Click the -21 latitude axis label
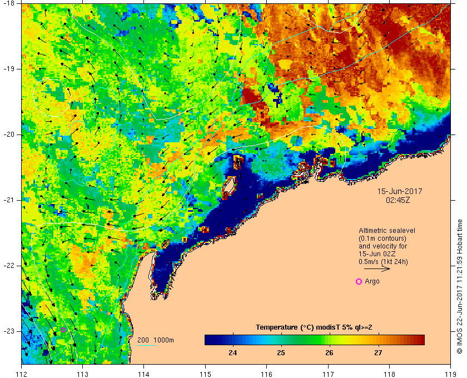Screen dimensions: 467x378 tap(8, 200)
